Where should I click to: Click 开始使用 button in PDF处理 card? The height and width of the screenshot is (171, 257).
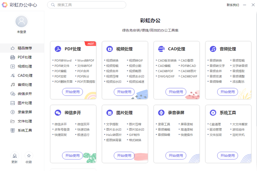point(72,92)
